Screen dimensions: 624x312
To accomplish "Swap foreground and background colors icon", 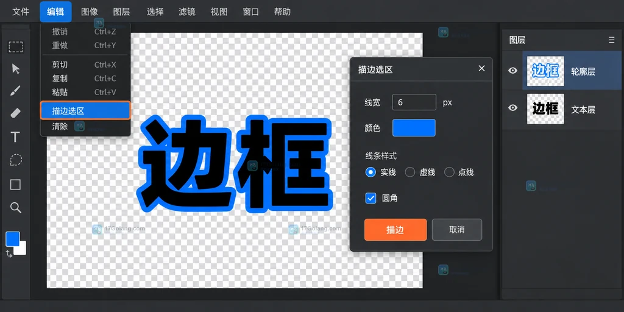I will (x=9, y=254).
